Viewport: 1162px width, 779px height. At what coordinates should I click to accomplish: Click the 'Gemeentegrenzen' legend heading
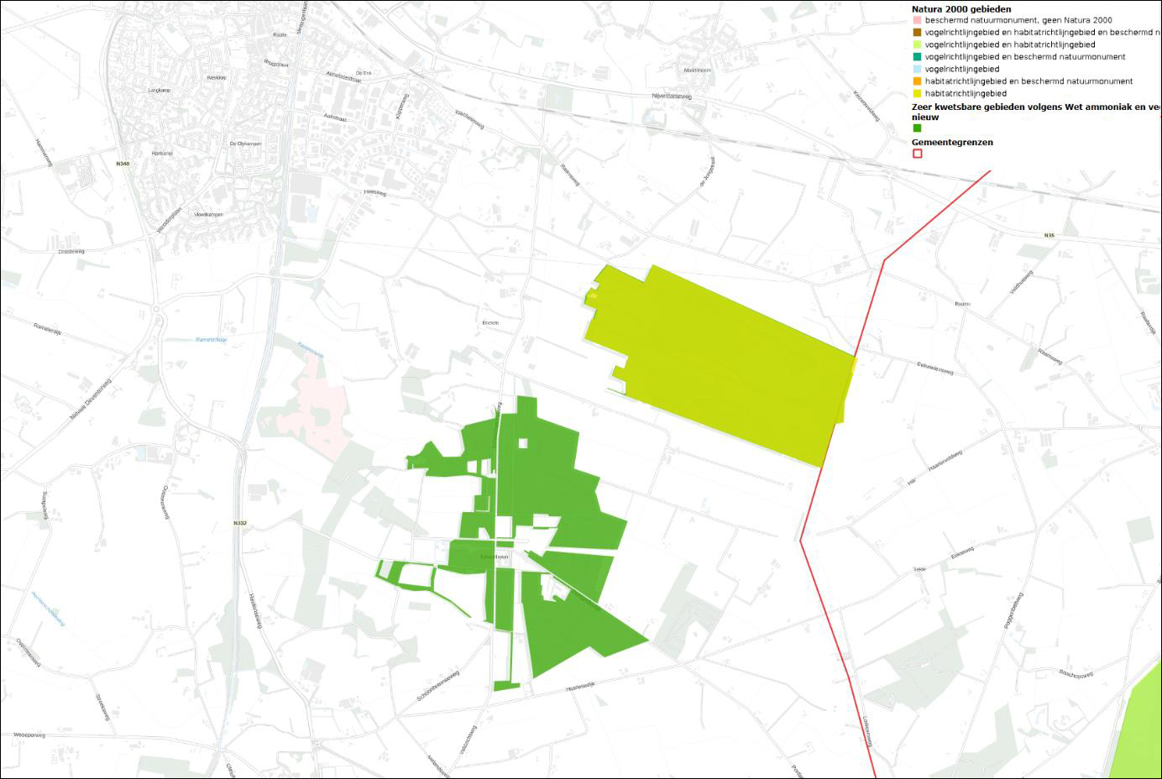[952, 142]
